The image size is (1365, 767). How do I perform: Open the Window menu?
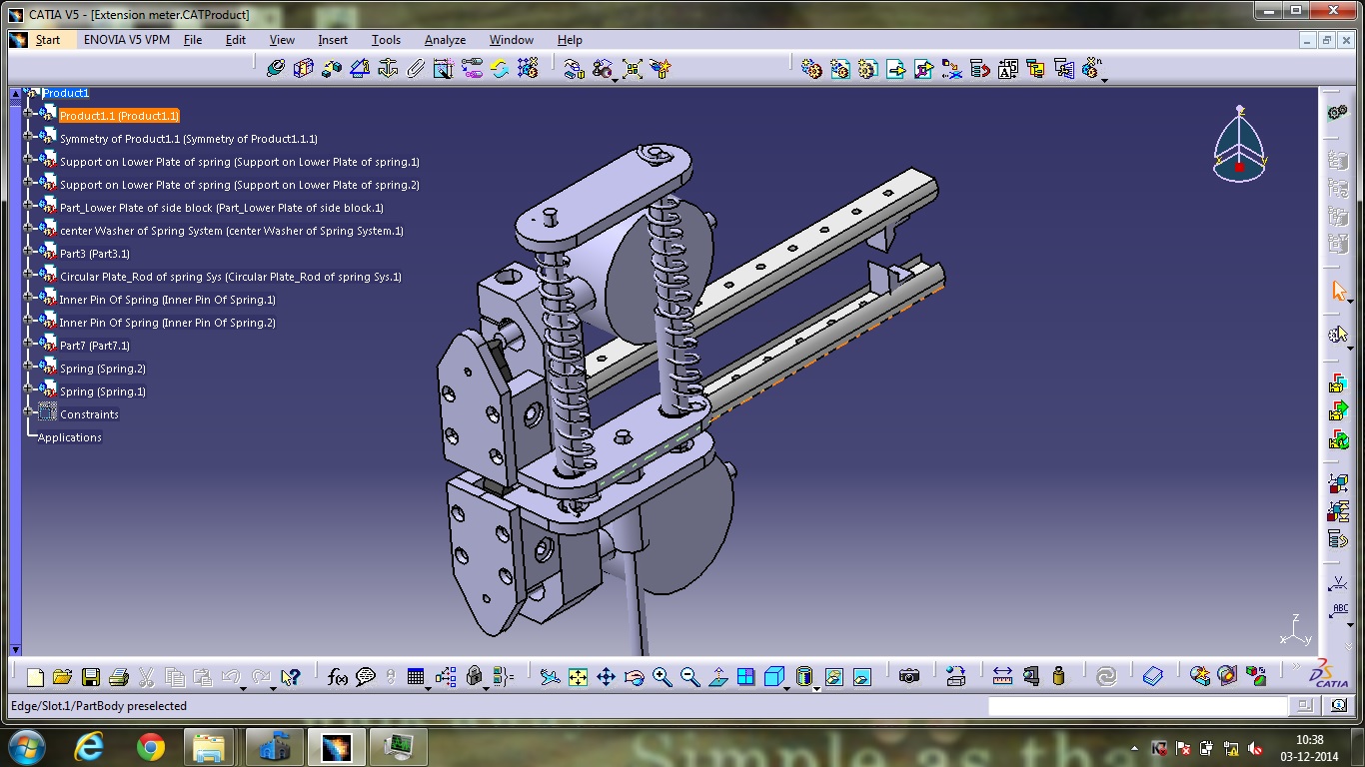tap(511, 40)
